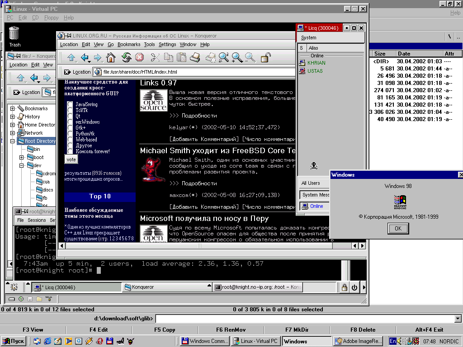This screenshot has height=347, width=463.
Task: Collapse the dev folder node
Action: point(22,165)
